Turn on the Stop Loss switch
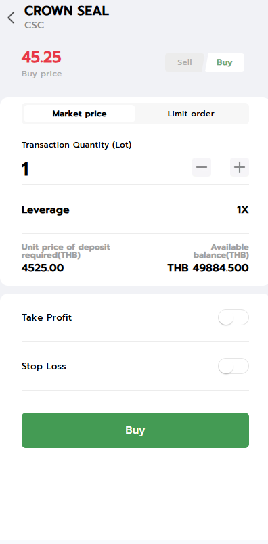This screenshot has width=268, height=544. [233, 366]
